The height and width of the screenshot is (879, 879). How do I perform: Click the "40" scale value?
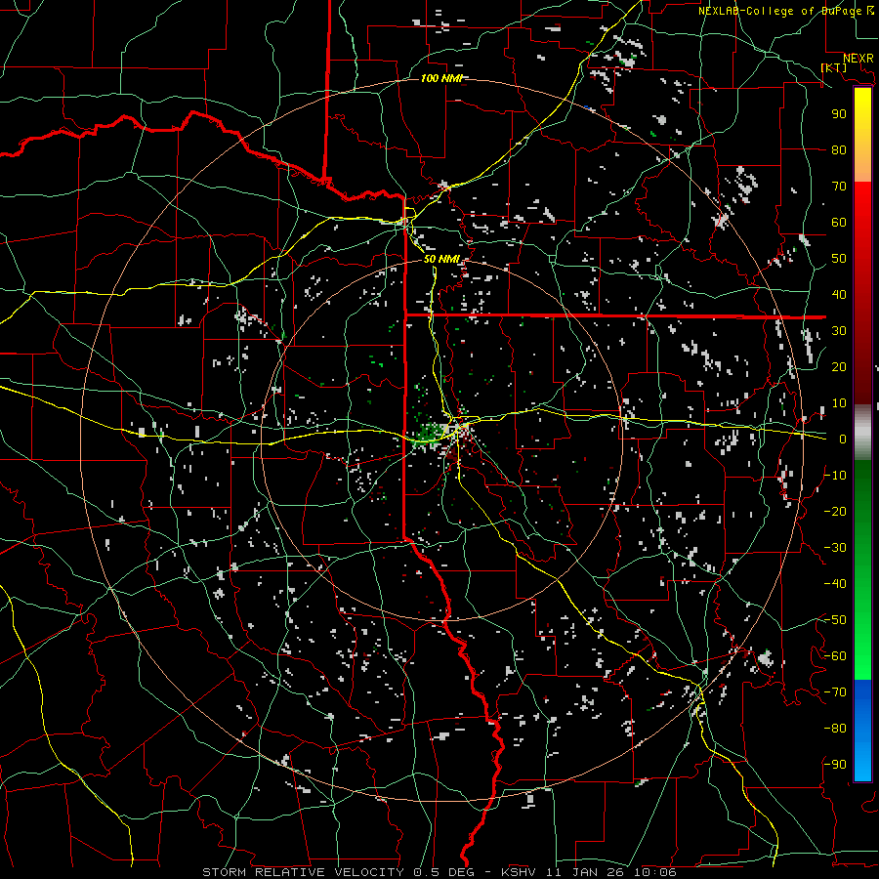(x=839, y=295)
